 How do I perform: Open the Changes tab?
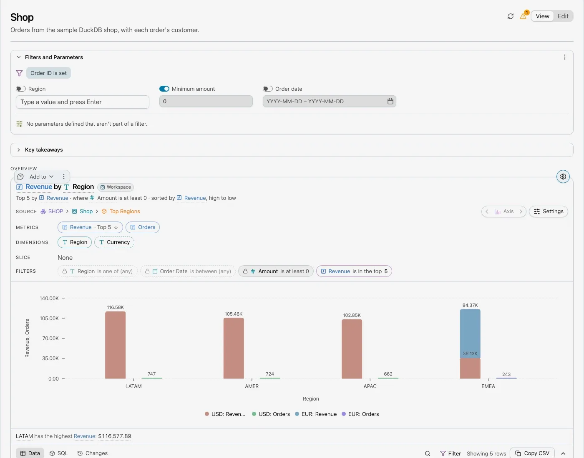click(93, 453)
